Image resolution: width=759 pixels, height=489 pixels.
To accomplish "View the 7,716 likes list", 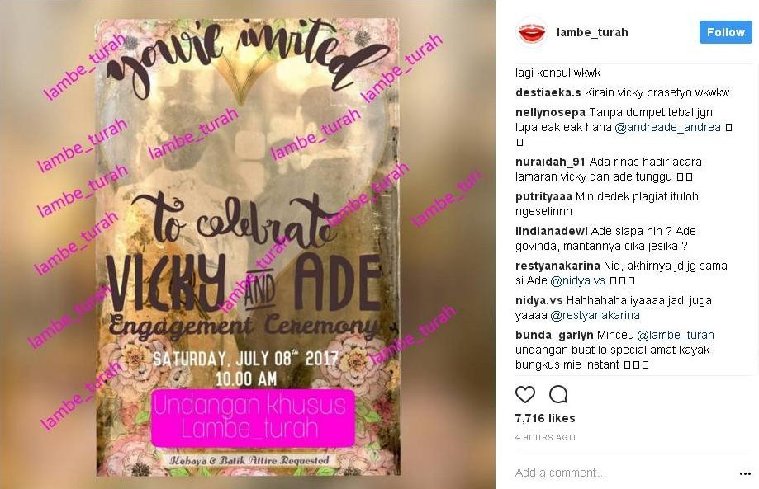I will [x=545, y=418].
